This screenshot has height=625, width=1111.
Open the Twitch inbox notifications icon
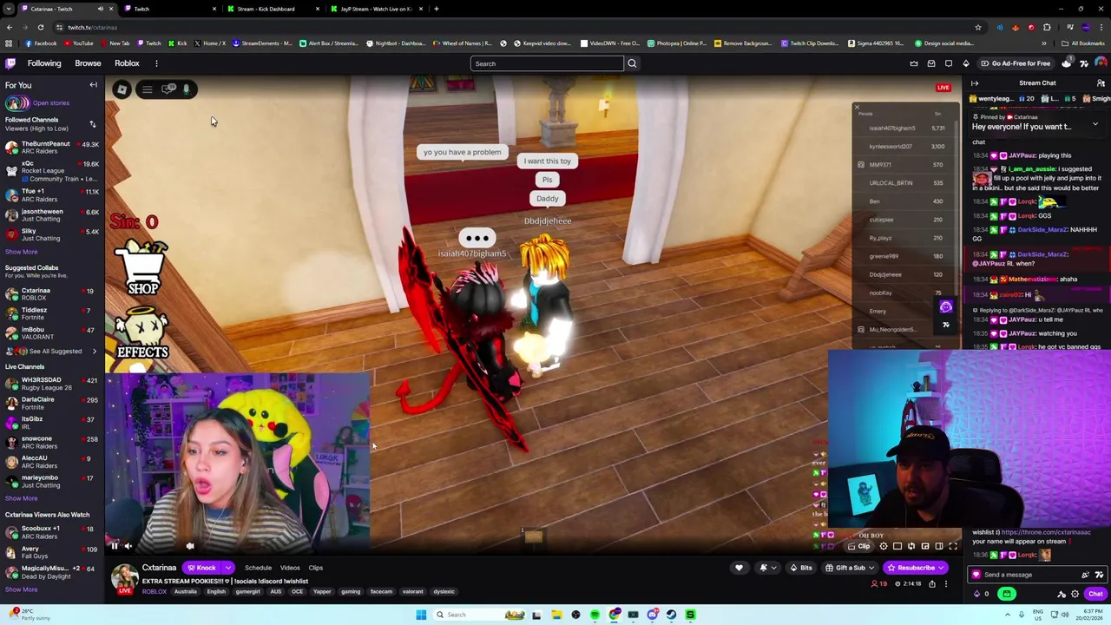point(931,63)
